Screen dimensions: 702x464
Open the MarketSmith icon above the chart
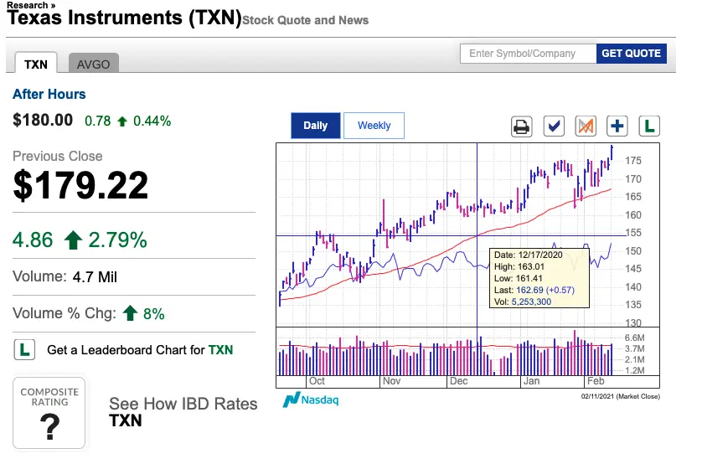pos(586,126)
